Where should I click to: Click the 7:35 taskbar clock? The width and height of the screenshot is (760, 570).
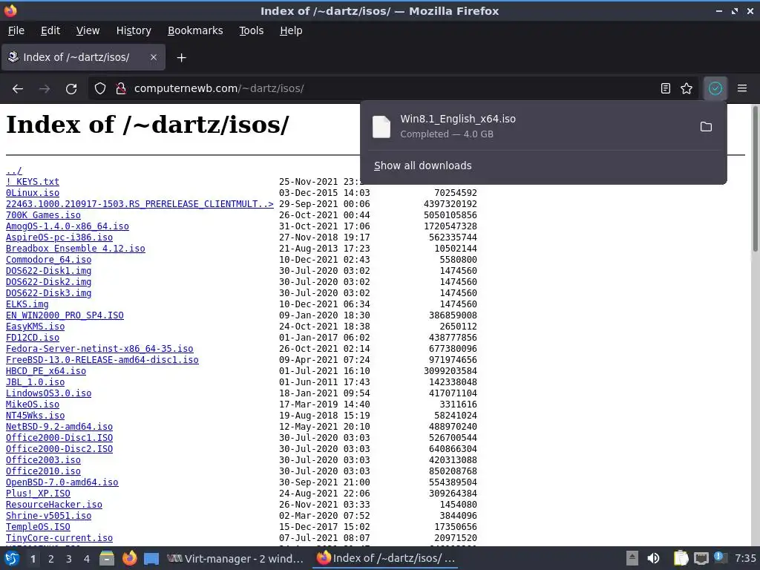tap(745, 558)
